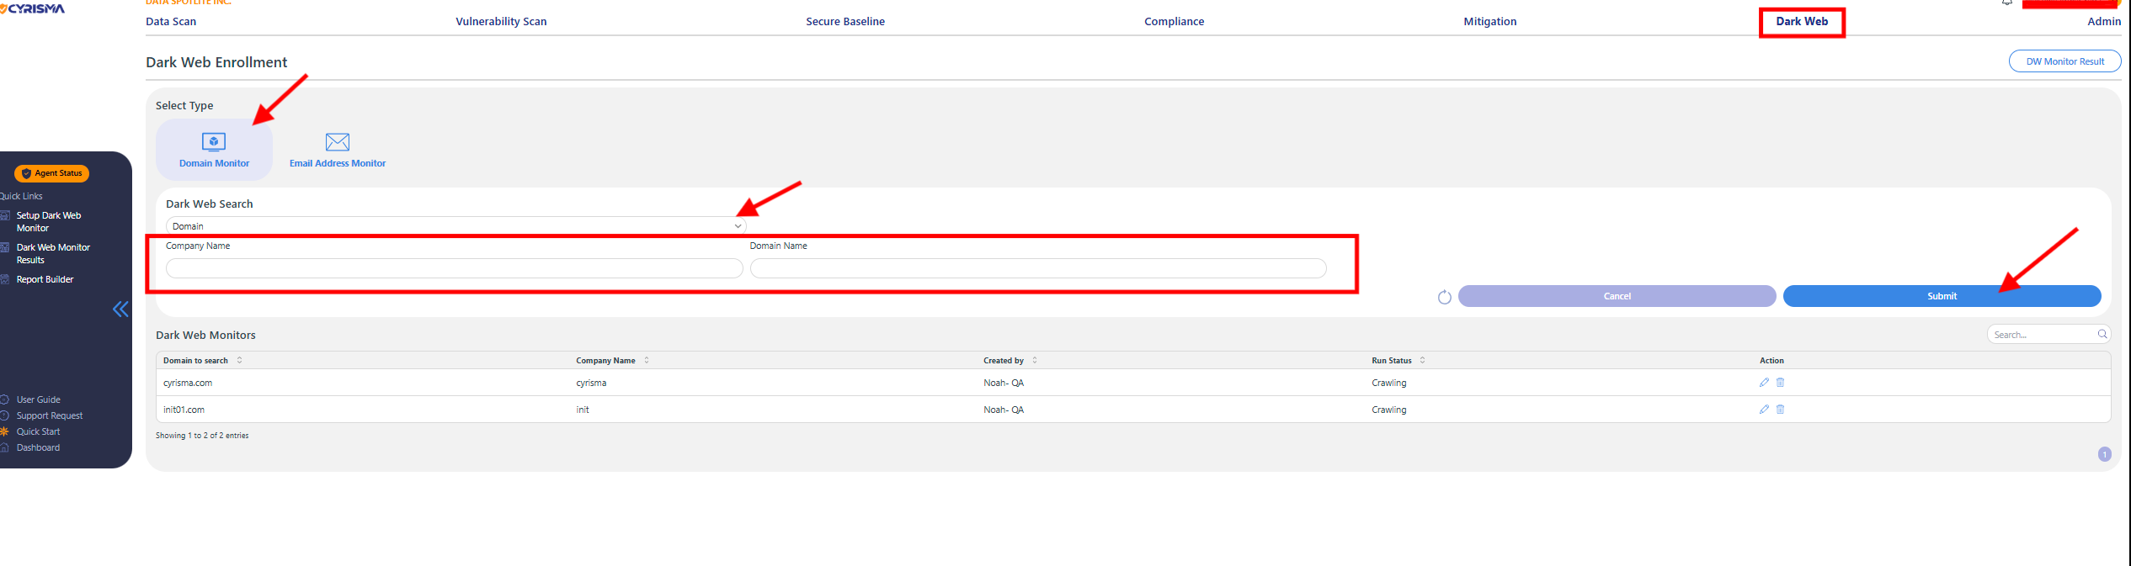Open the Secure Baseline tab

click(845, 22)
